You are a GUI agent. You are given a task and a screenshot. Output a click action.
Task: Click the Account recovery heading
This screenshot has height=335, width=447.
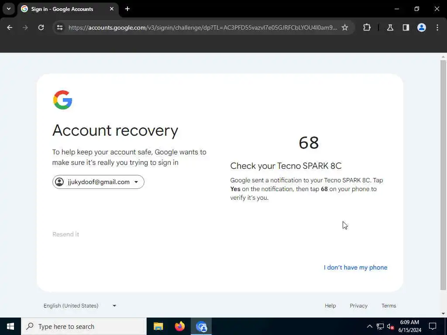(115, 131)
